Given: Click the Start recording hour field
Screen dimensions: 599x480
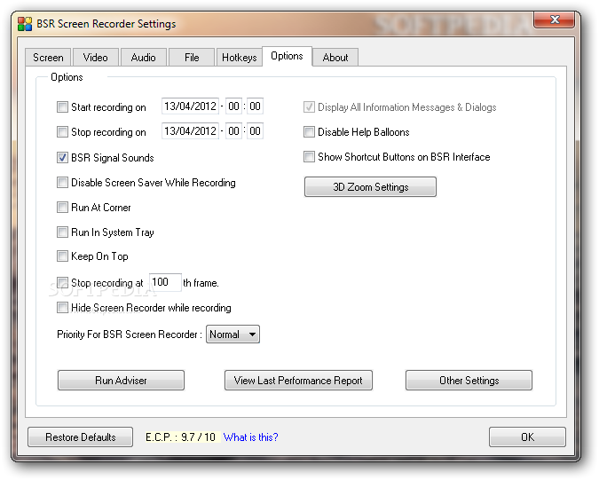Looking at the screenshot, I should tap(233, 106).
